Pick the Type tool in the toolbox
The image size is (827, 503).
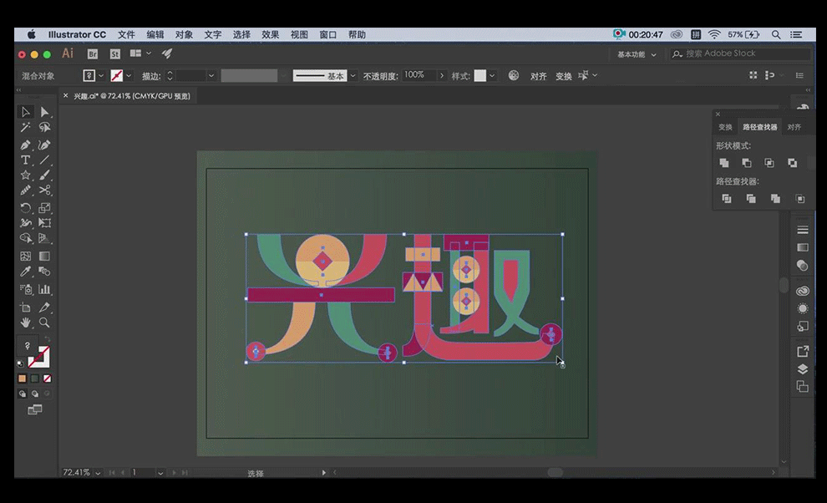[x=26, y=160]
